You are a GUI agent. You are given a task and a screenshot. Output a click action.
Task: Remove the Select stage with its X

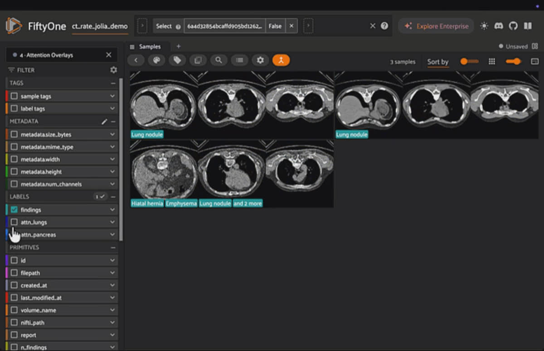coord(291,26)
